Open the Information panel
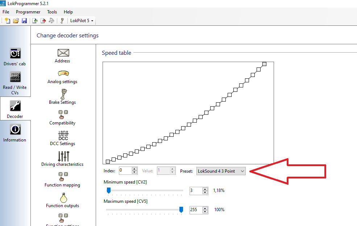Screen dimensions: 357x226 pos(15,133)
